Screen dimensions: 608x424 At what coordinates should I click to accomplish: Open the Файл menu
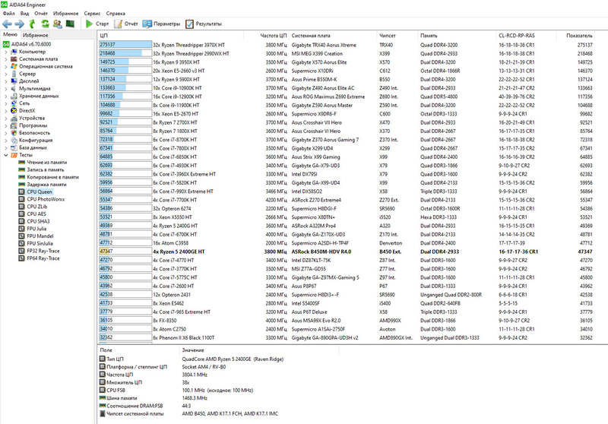click(8, 13)
